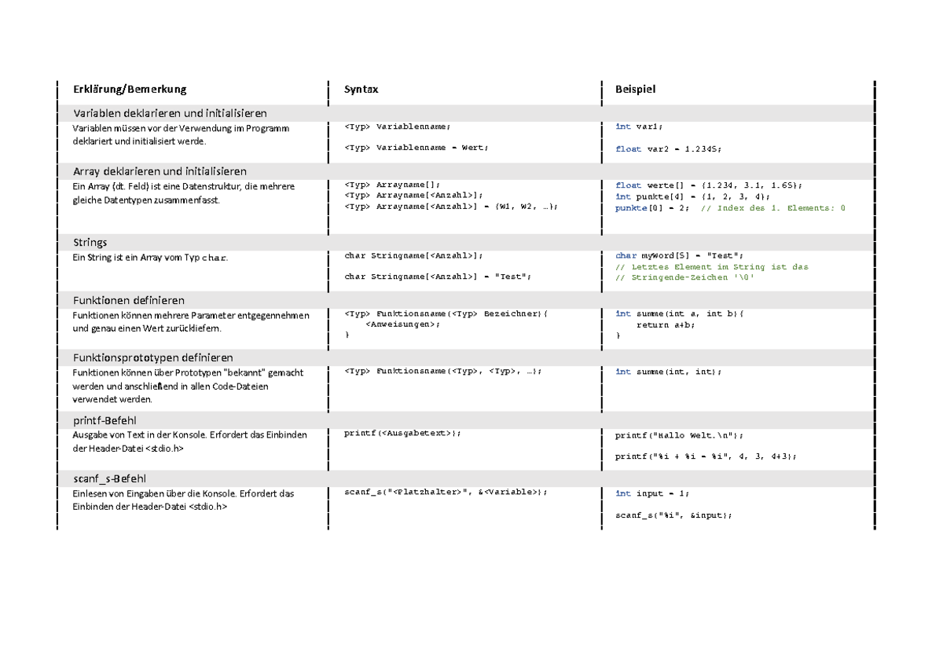Click the 'int var1;' example code

click(639, 126)
